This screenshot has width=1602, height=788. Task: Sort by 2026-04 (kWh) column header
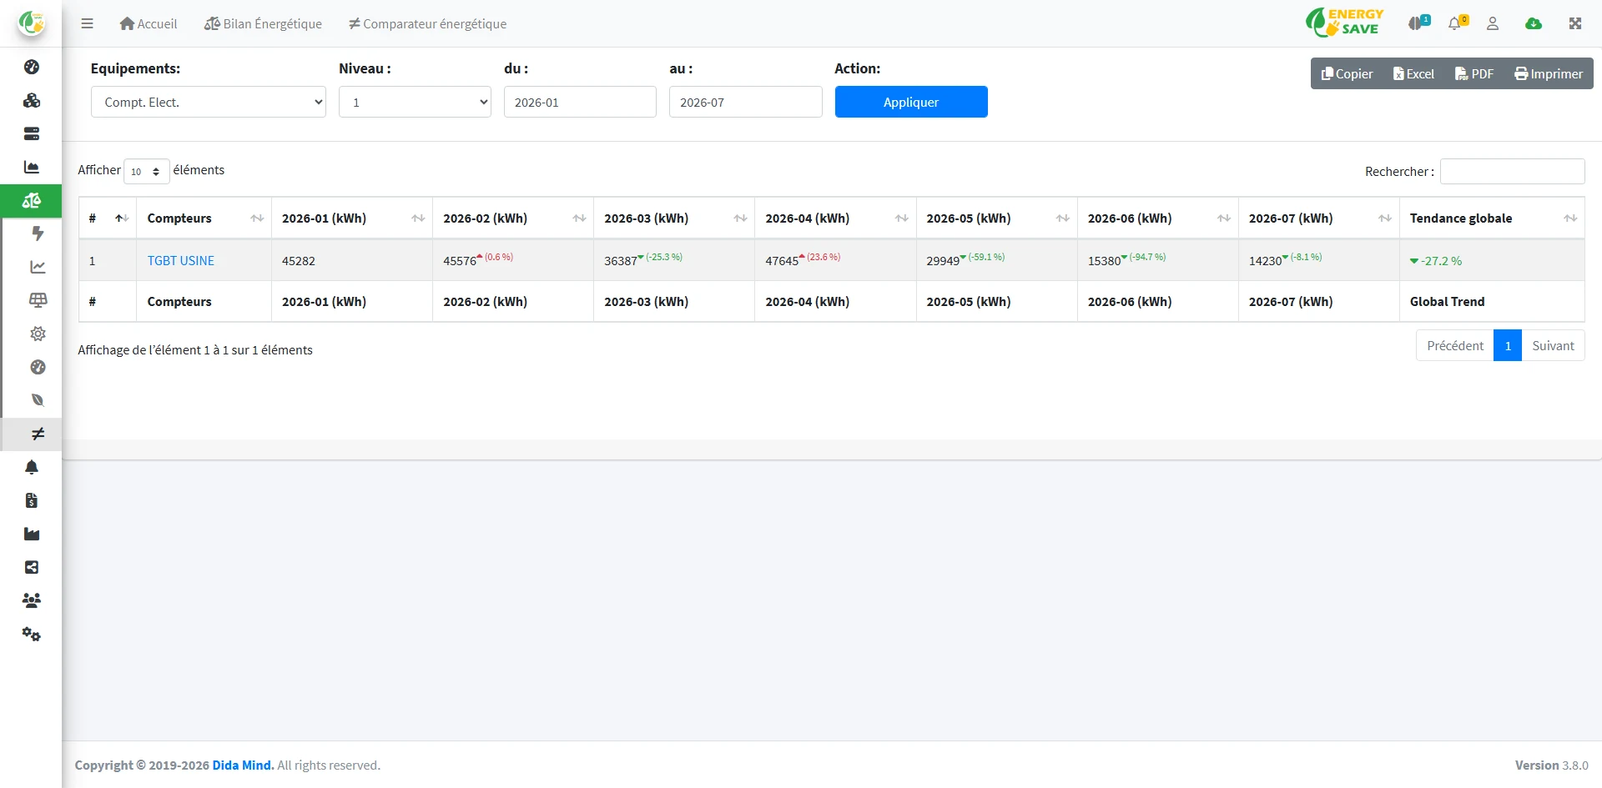coord(835,218)
